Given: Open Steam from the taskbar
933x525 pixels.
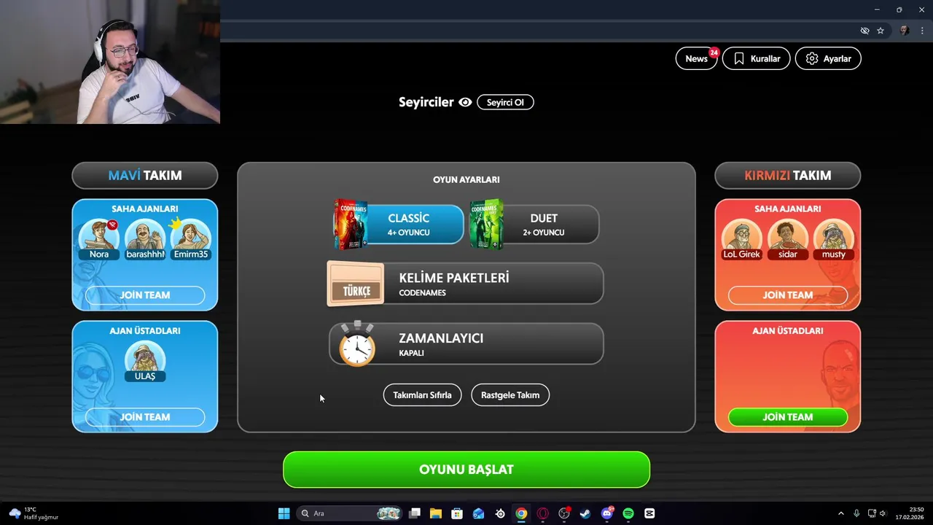Looking at the screenshot, I should point(585,513).
